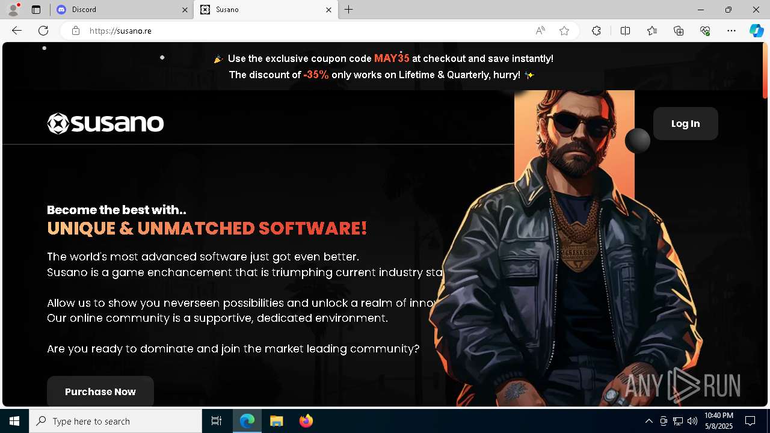
Task: Open File Explorer from the taskbar
Action: [x=277, y=421]
